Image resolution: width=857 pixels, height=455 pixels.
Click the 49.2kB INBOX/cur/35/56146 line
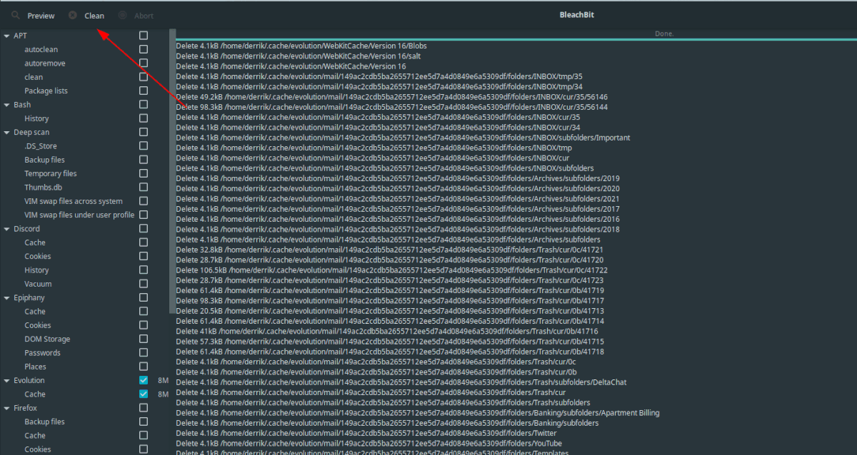point(392,97)
